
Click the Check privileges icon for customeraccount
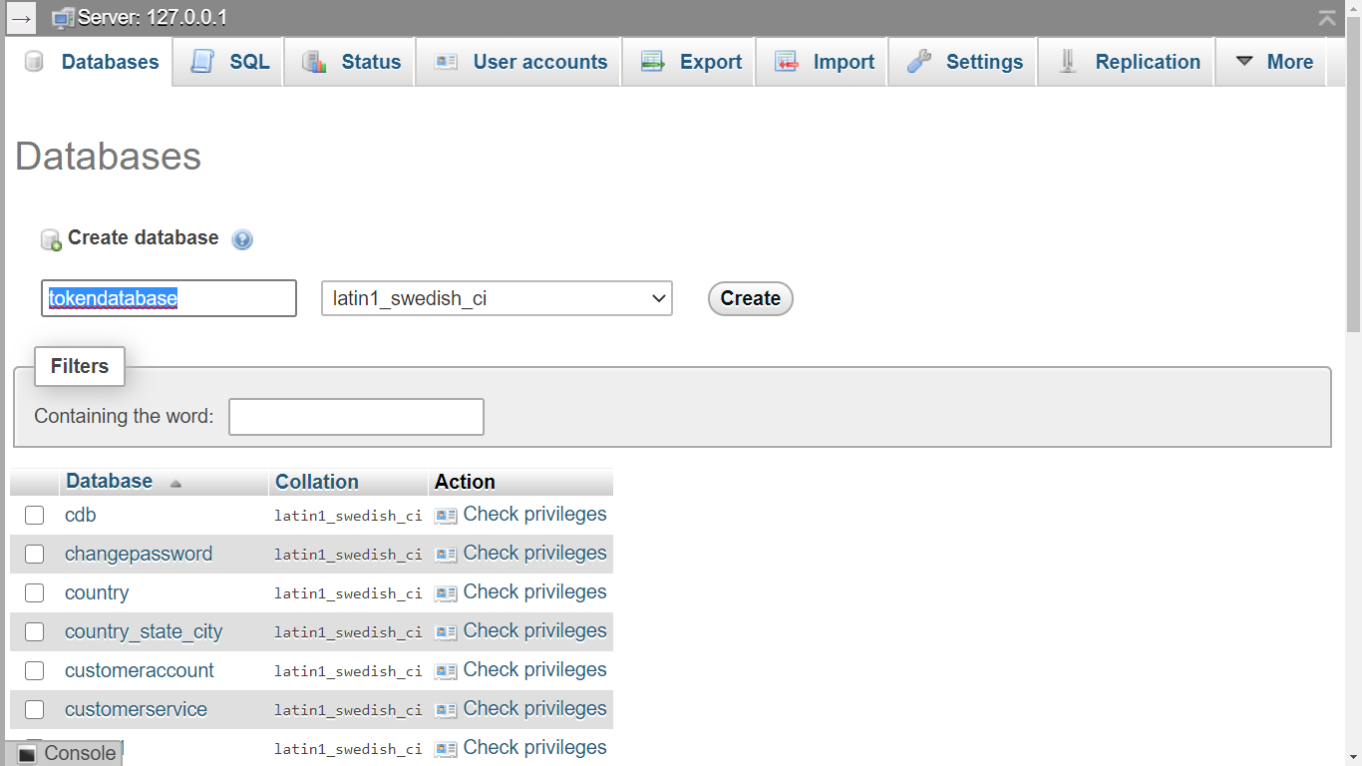point(446,671)
